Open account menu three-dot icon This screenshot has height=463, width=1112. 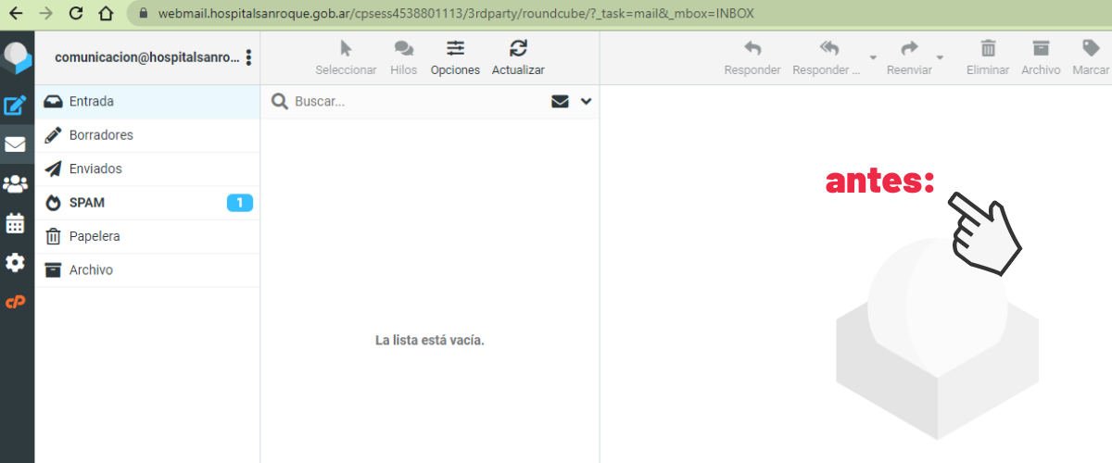(248, 57)
